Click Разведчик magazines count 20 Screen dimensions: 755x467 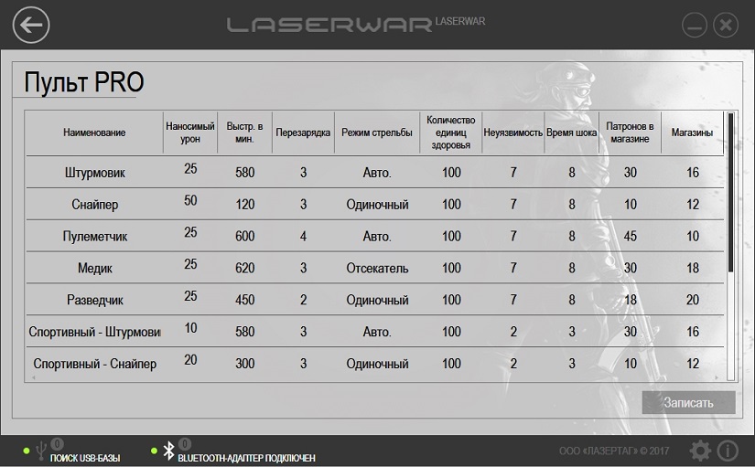(x=692, y=300)
